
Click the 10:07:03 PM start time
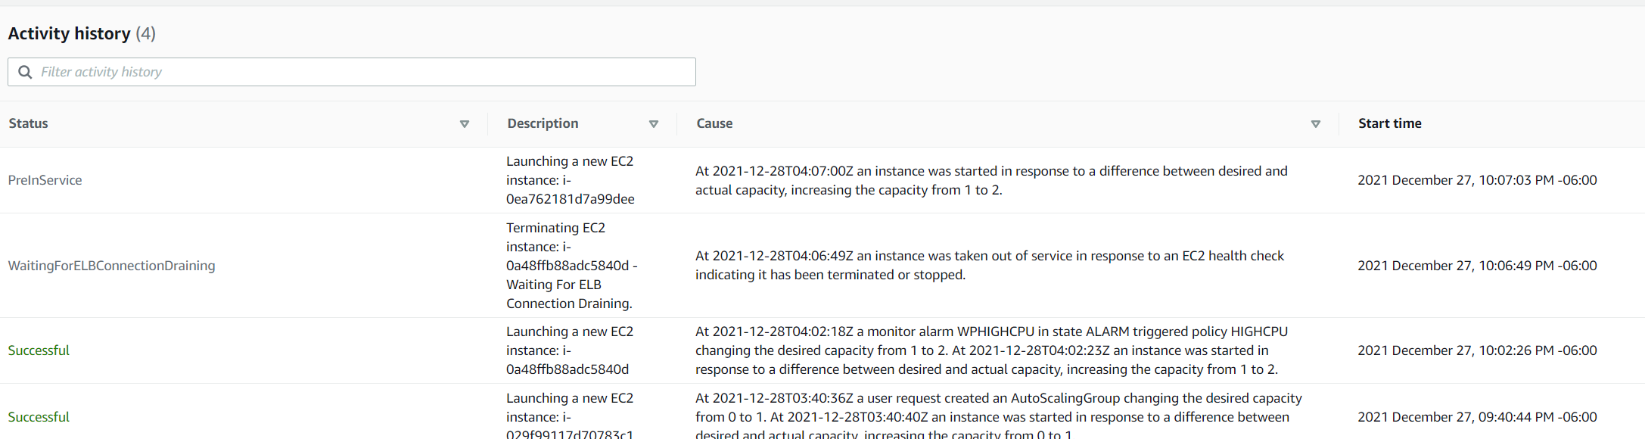pyautogui.click(x=1477, y=180)
